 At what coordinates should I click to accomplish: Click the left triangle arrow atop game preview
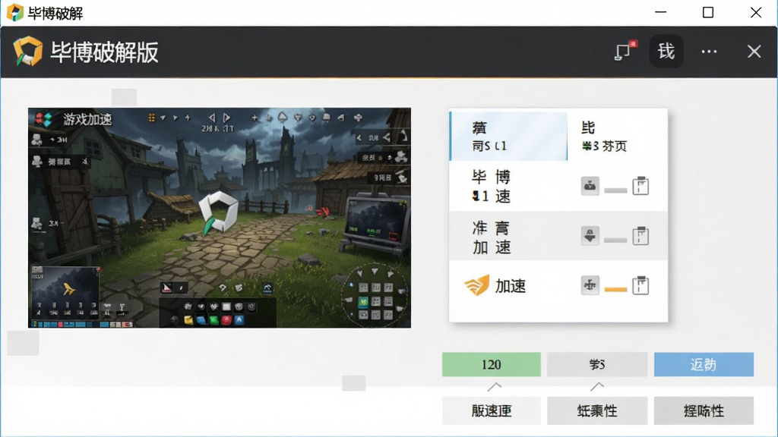pyautogui.click(x=212, y=118)
